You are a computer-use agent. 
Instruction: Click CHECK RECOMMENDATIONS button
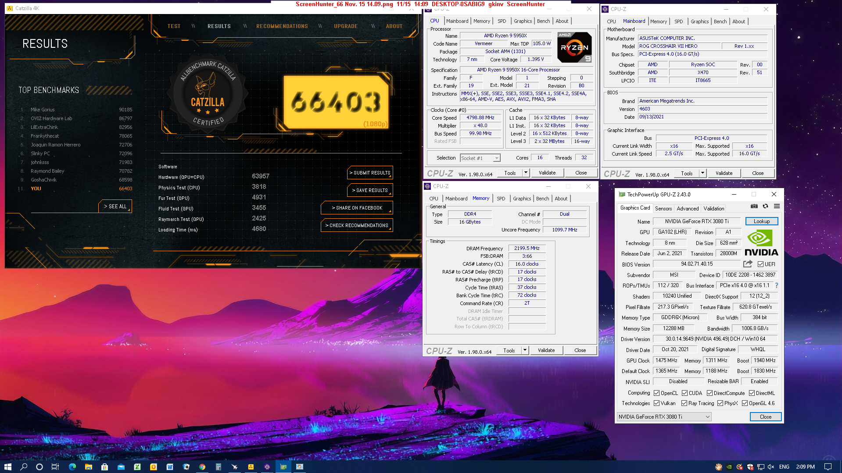[357, 225]
